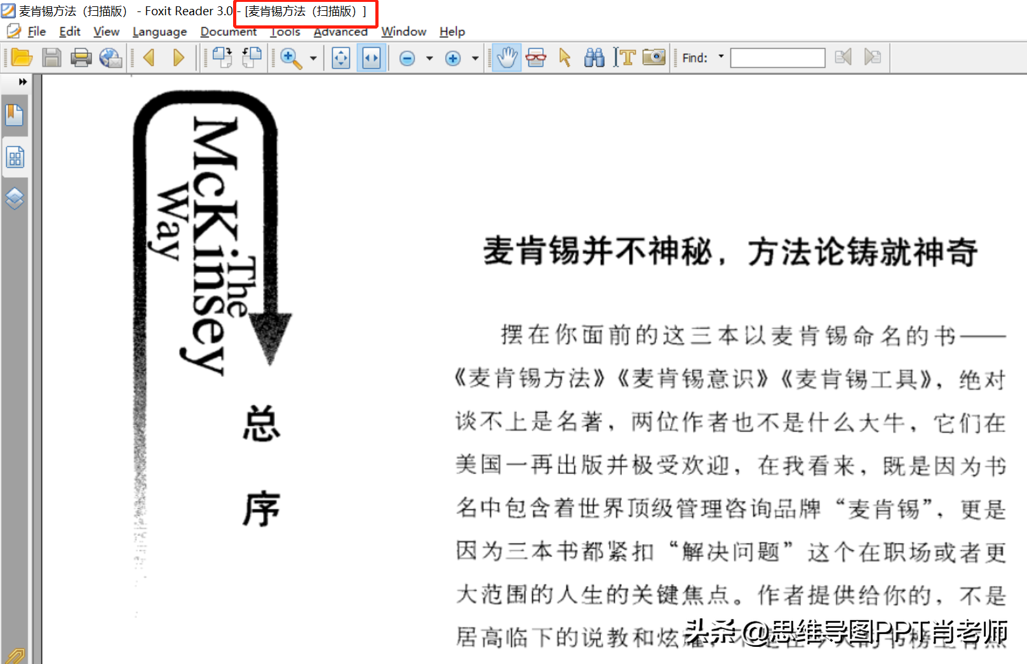Click the Fit Page icon
Viewport: 1027px width, 664px height.
(341, 58)
